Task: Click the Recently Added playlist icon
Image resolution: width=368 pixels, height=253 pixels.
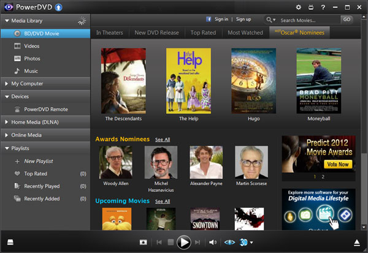Action: (x=17, y=198)
